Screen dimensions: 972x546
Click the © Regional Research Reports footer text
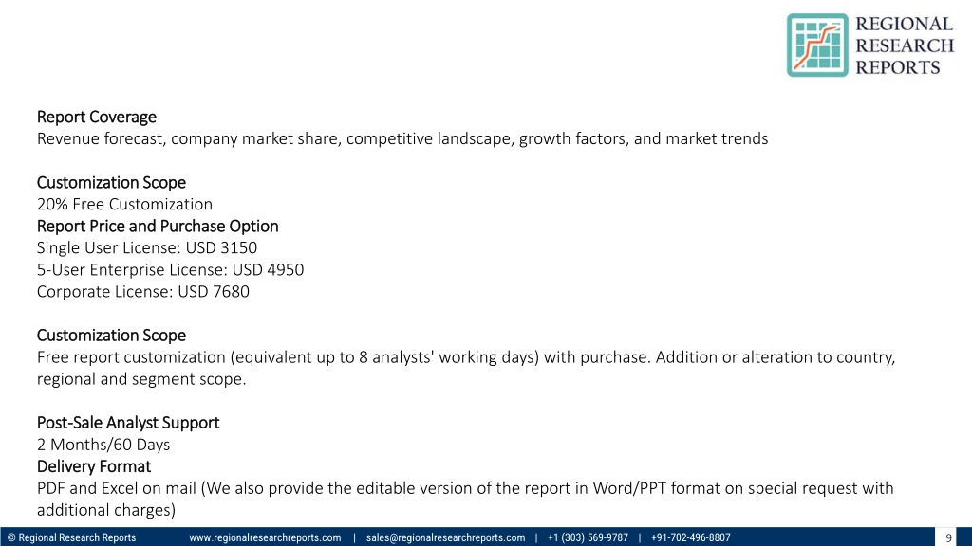tap(71, 537)
